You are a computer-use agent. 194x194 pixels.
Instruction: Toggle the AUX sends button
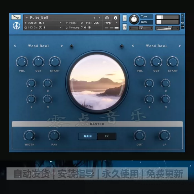(182, 23)
